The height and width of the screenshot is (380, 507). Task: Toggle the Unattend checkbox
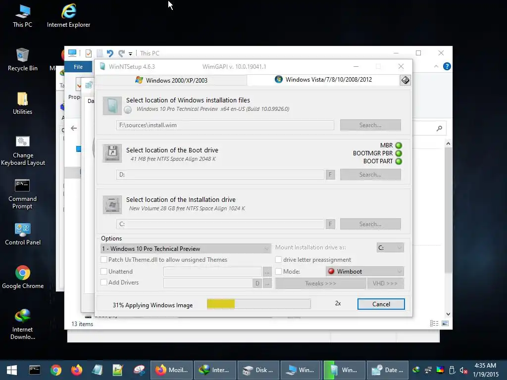point(104,272)
